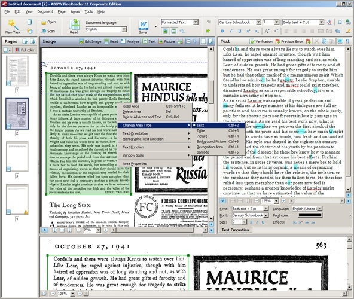Screen dimensions: 354x299
Task: Click the Read document icon in main toolbar
Action: tap(74, 25)
